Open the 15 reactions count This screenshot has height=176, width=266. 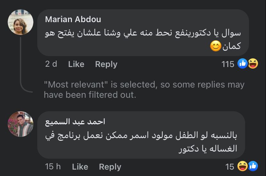tap(230, 167)
